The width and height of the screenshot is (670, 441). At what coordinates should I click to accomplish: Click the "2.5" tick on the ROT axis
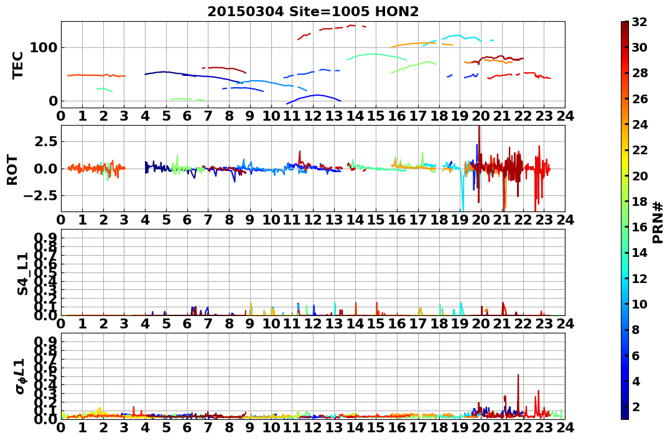tap(45, 141)
